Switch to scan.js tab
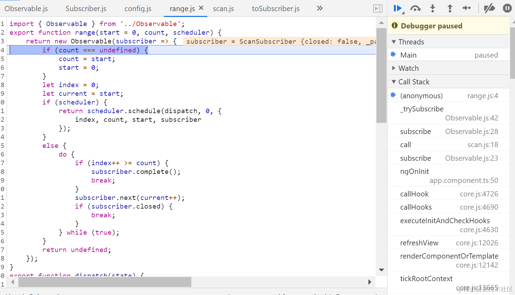The image size is (515, 295). [223, 9]
